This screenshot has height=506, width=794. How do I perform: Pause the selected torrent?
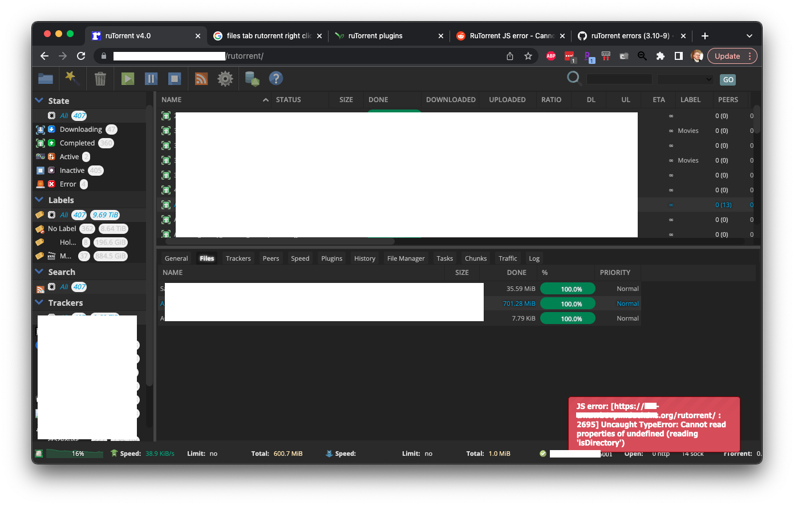click(151, 78)
